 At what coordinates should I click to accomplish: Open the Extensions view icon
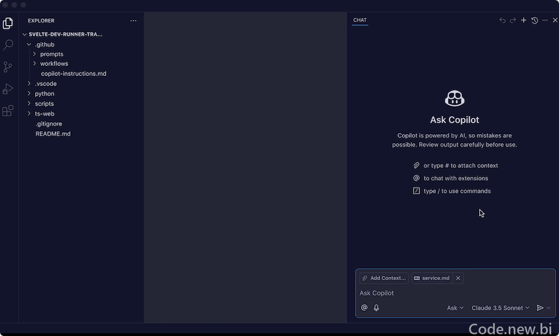point(8,111)
